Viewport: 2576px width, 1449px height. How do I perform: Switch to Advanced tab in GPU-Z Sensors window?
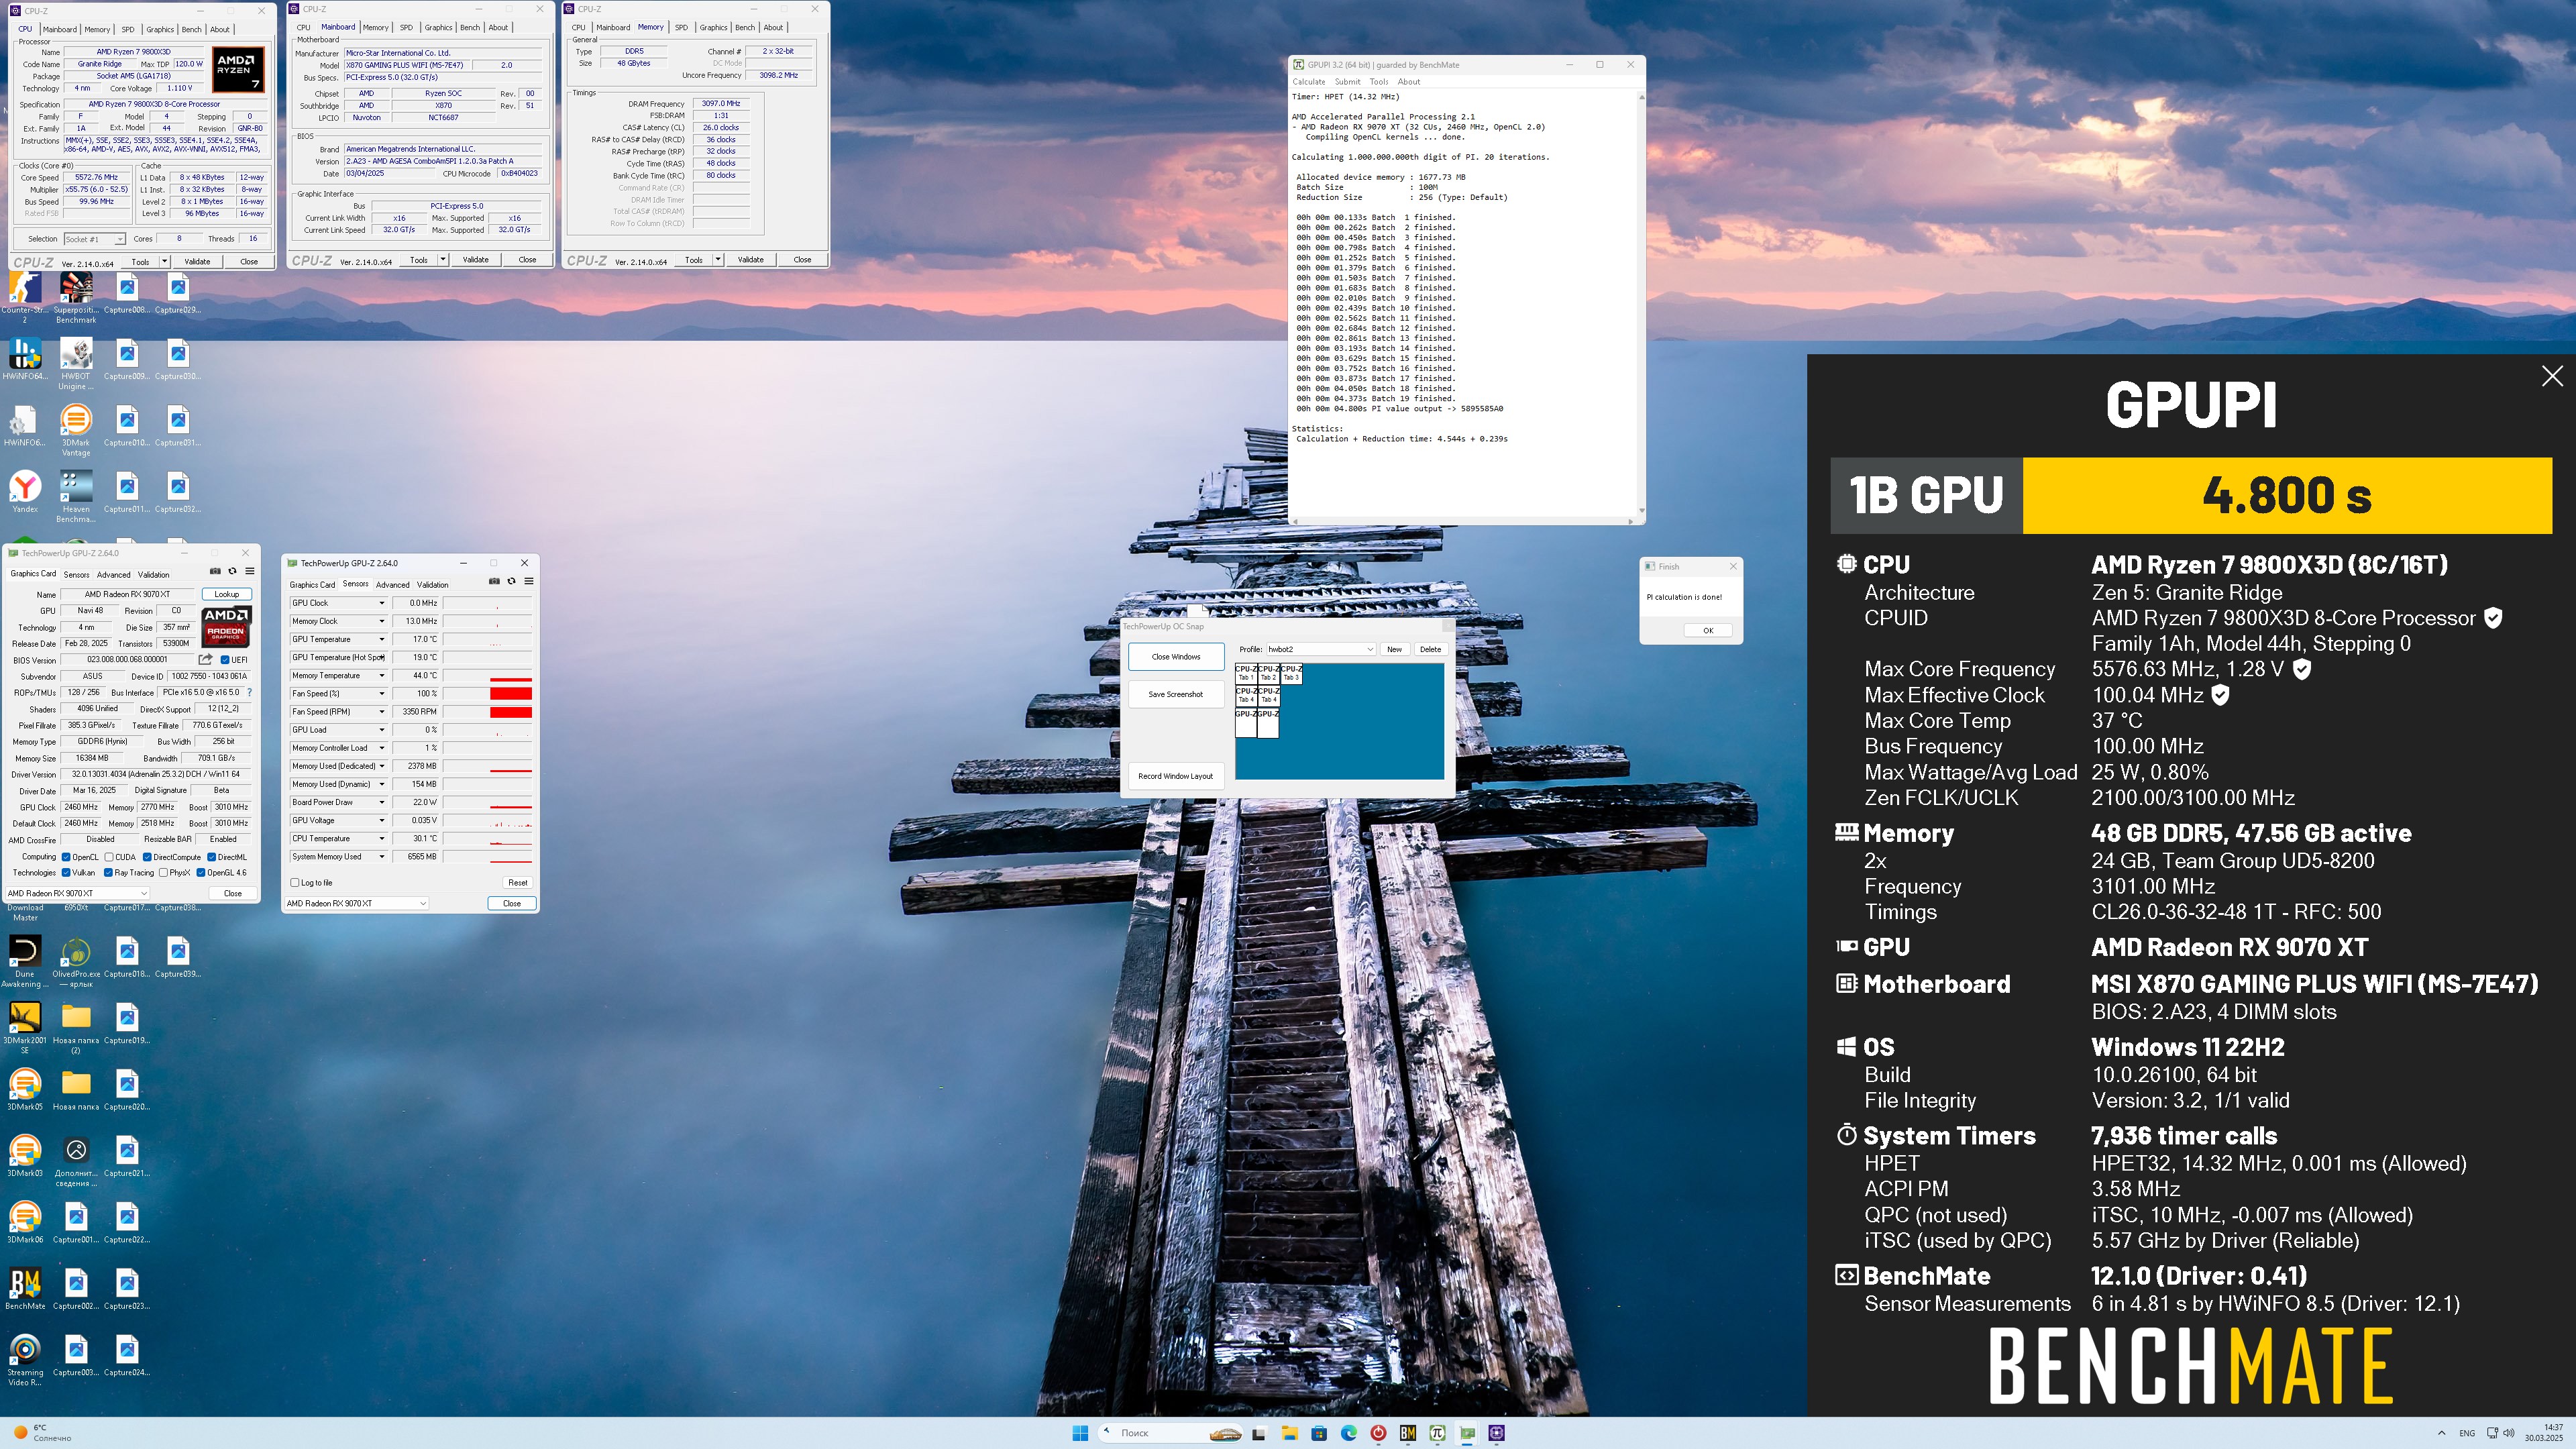[x=392, y=585]
